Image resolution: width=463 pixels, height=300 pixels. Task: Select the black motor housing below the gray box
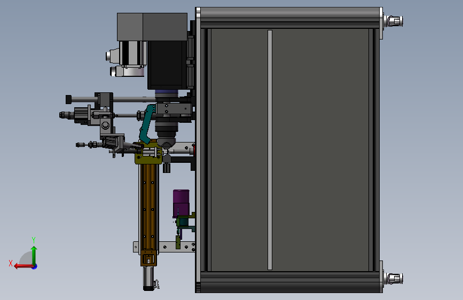167,65
